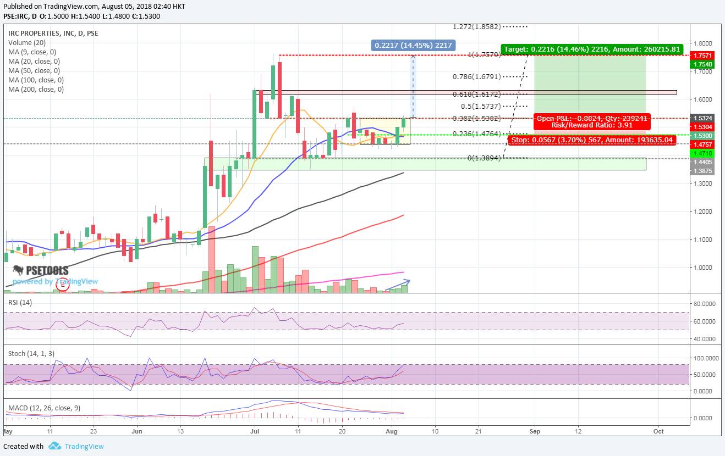Click 1.0000 on the price scale

[x=704, y=268]
